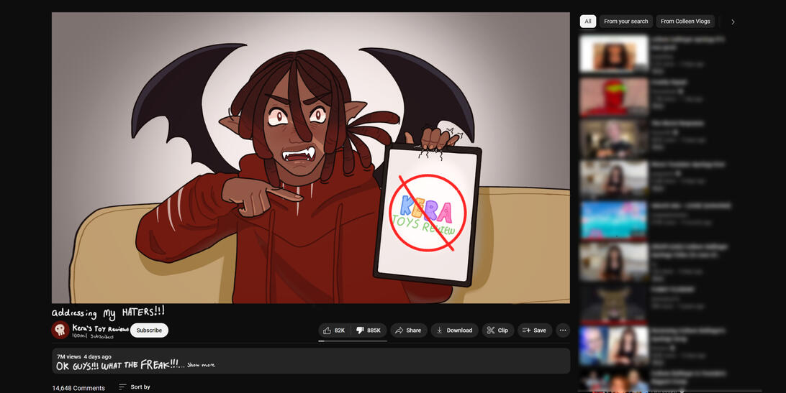The height and width of the screenshot is (393, 786).
Task: Download the video using the Download button
Action: (x=454, y=330)
